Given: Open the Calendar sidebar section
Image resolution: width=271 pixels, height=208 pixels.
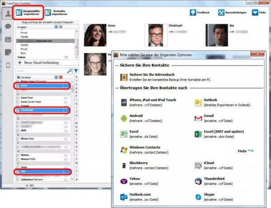Looking at the screenshot, I should coord(8,39).
